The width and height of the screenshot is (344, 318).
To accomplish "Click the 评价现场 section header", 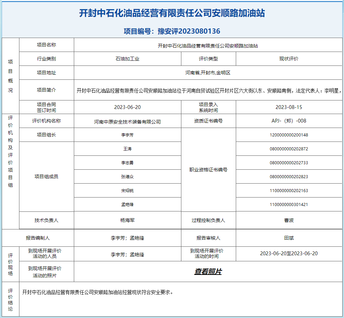I will 10,264.
